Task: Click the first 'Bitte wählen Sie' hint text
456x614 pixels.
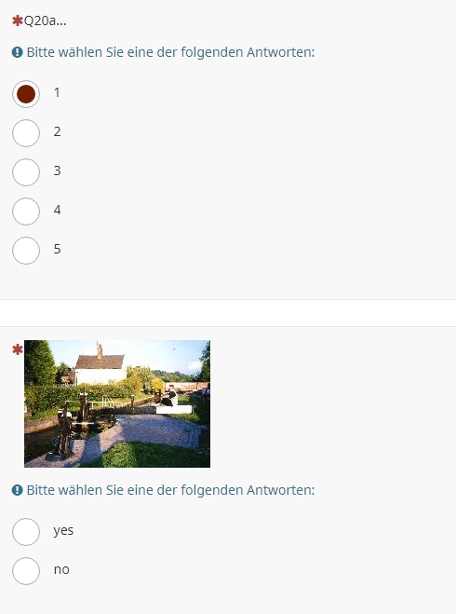Action: click(170, 52)
